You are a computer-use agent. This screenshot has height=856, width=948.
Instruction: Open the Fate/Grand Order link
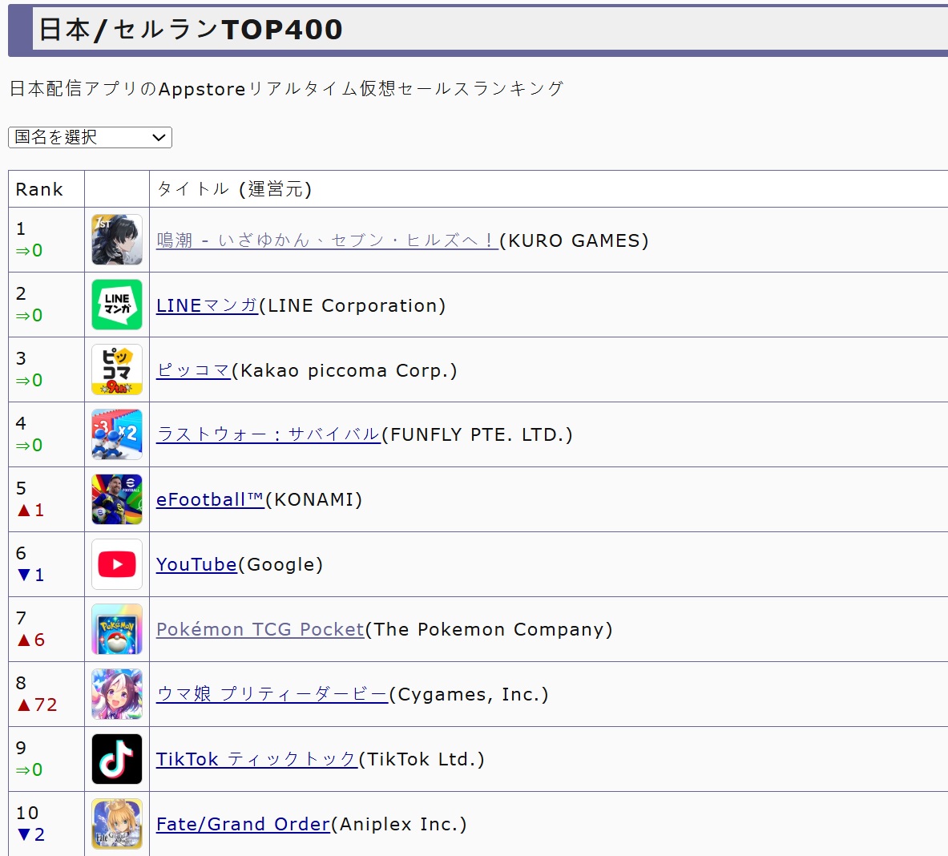pyautogui.click(x=243, y=824)
